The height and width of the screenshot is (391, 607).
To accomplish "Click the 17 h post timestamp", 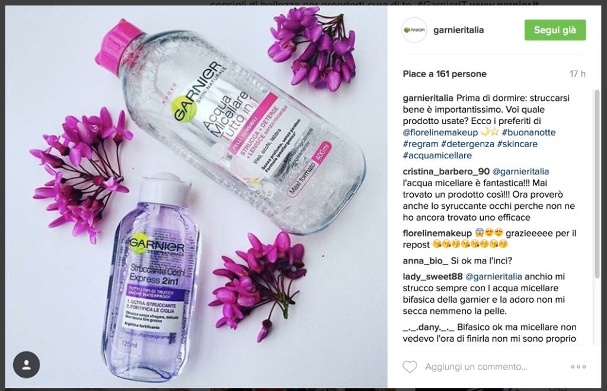I will click(x=577, y=74).
